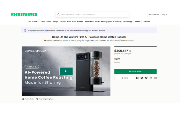Viewport: 183px width, 113px height.
Task: Click the $305,577 pledged amount
Action: 121,51
